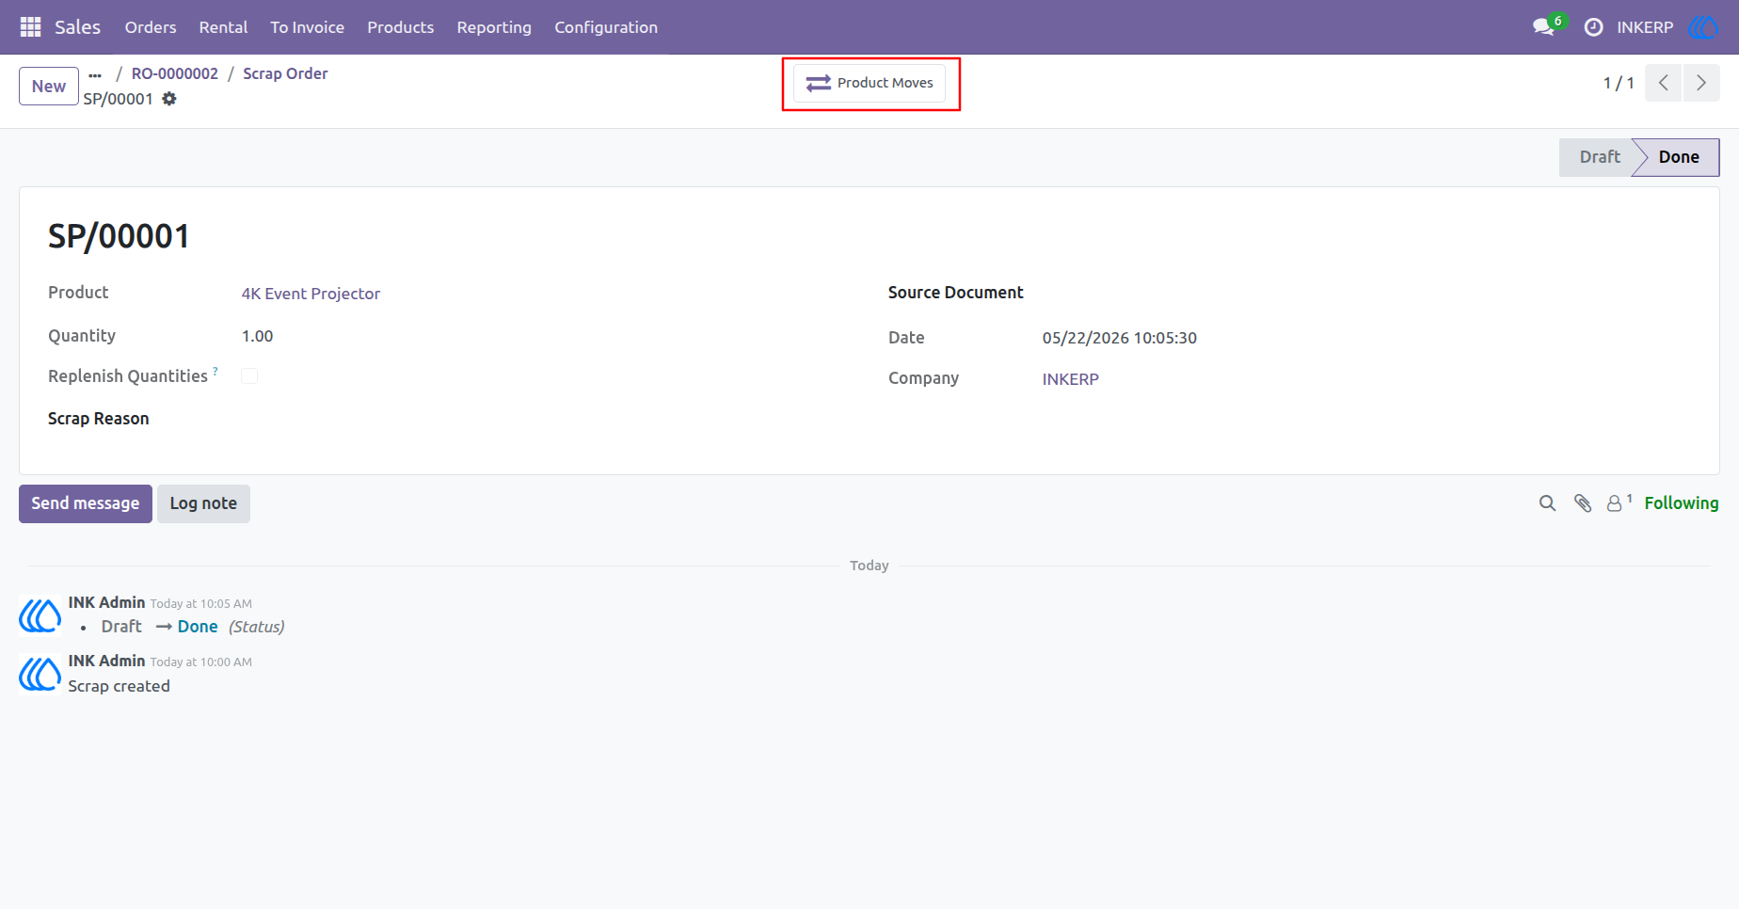Click INK Admin avatar on Scrap created message
This screenshot has width=1739, height=909.
(40, 675)
